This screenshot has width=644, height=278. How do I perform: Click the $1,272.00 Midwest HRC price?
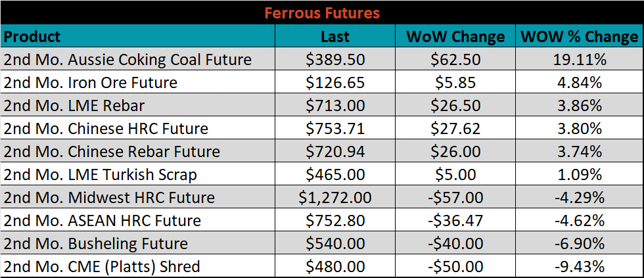pos(335,197)
